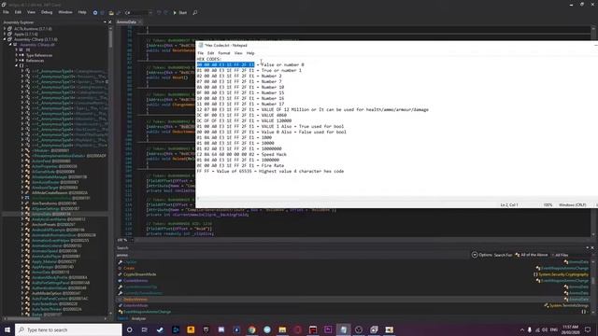The height and width of the screenshot is (336, 598).
Task: Switch to the Analyzer tab at the bottom
Action: click(139, 318)
